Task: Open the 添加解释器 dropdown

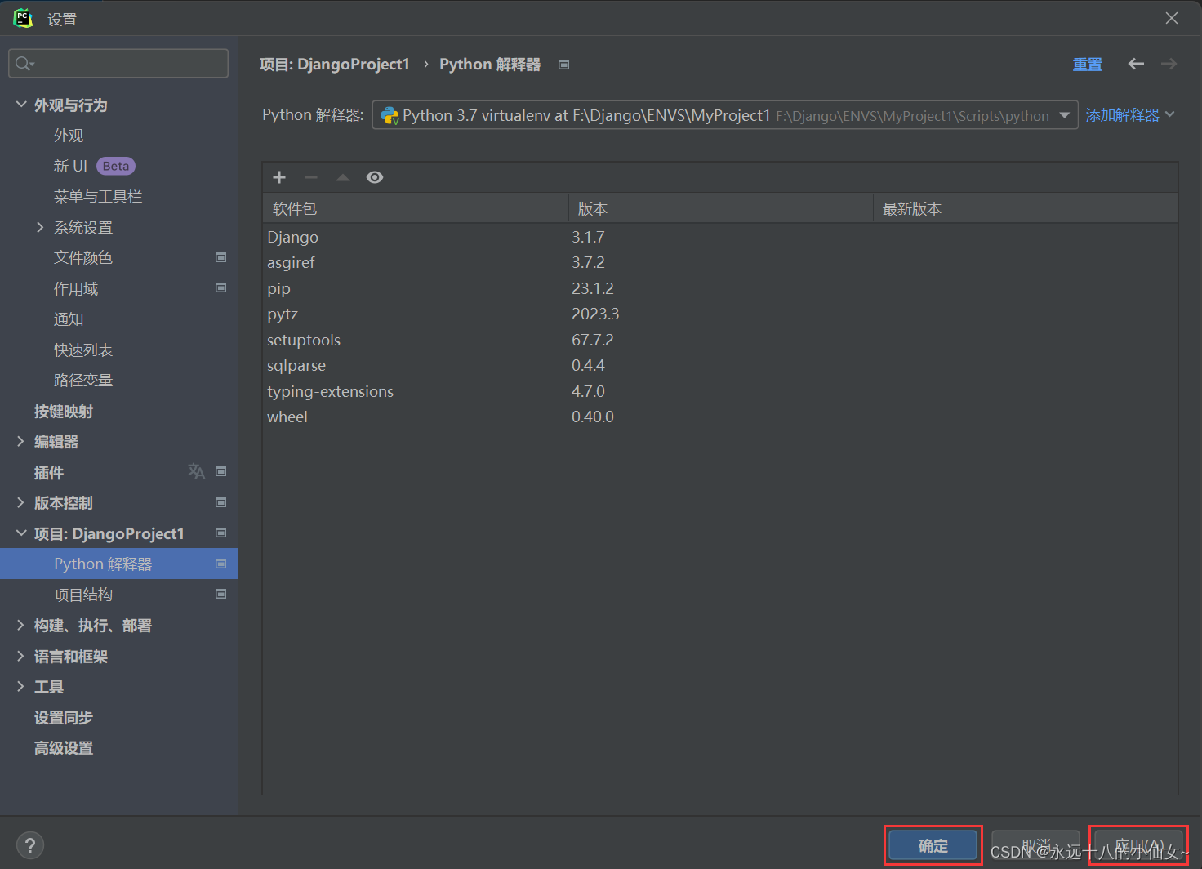Action: (x=1130, y=115)
